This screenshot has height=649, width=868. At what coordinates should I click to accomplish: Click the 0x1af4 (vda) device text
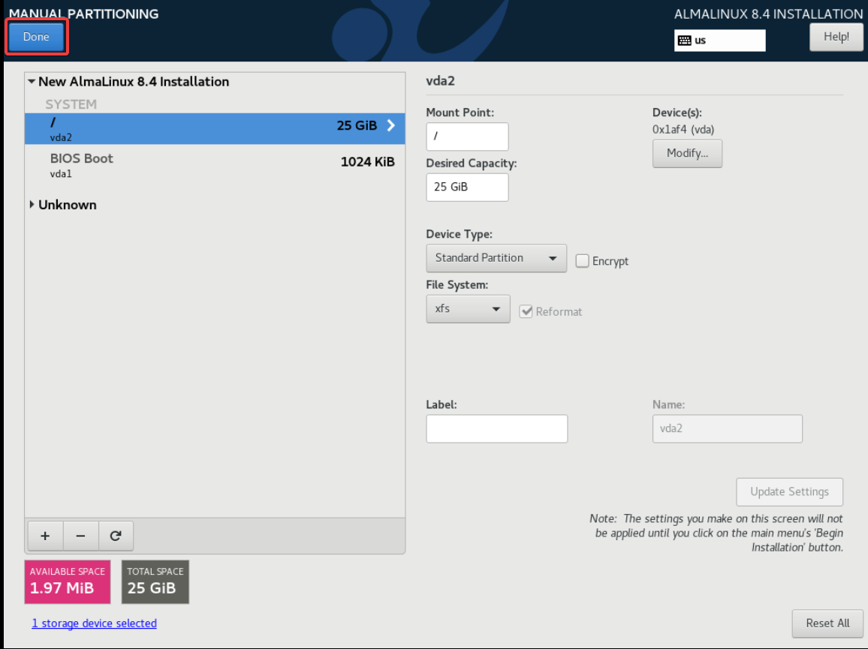coord(683,130)
